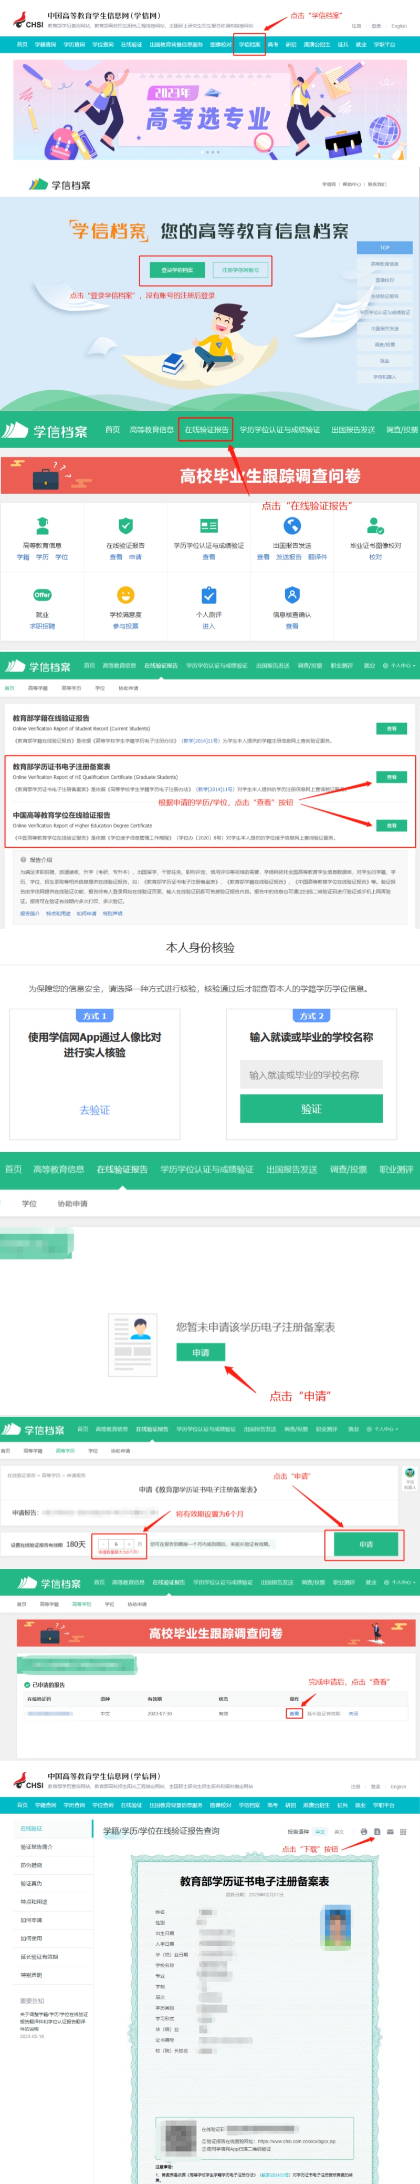Click the print icon above the 备案表 report

pos(364,1831)
